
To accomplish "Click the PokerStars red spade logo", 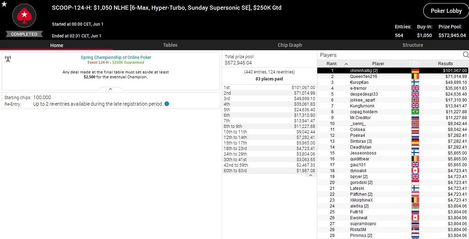I will coord(24,16).
